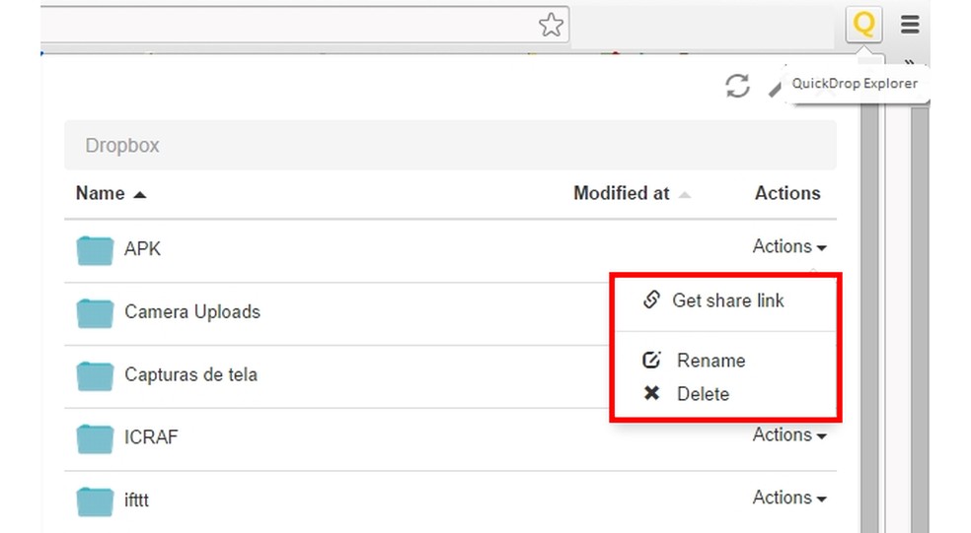Click the Camera Uploads folder icon
The image size is (971, 533).
point(96,313)
